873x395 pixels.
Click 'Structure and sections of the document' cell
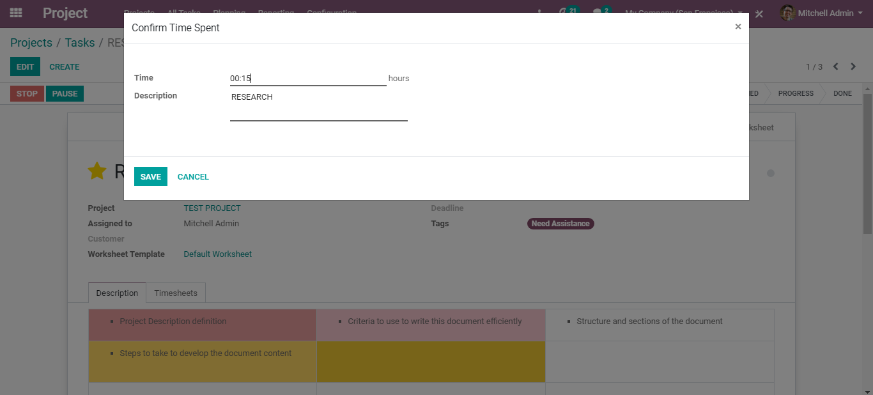tap(660, 325)
